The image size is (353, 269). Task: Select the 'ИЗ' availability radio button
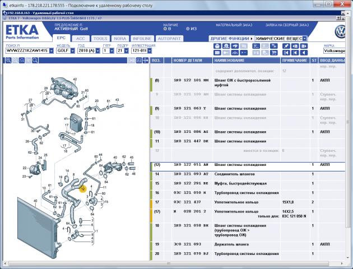188,29
